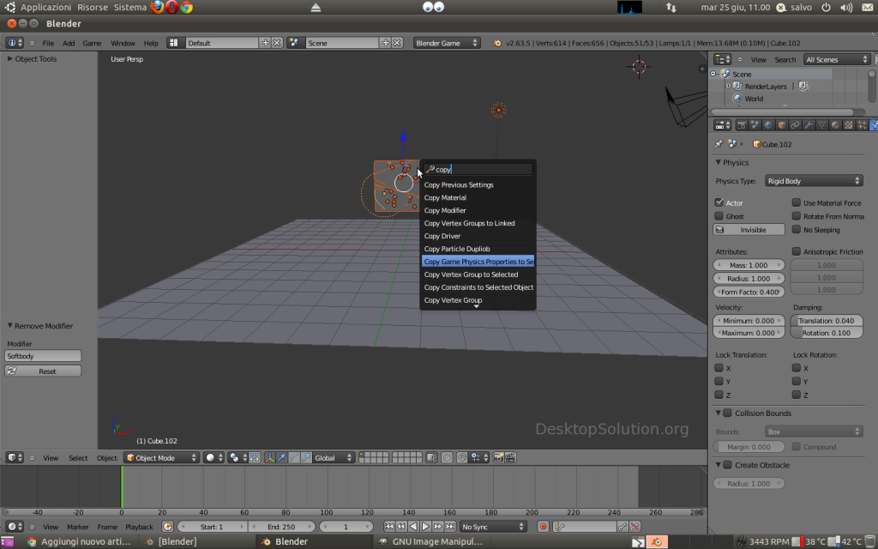Open the Constraints chain-link properties tab
The width and height of the screenshot is (878, 549).
tap(795, 125)
